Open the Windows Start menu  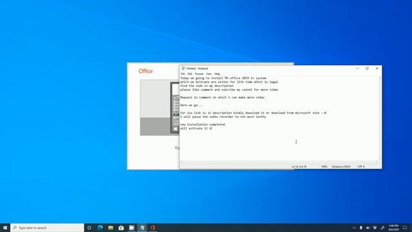click(5, 227)
